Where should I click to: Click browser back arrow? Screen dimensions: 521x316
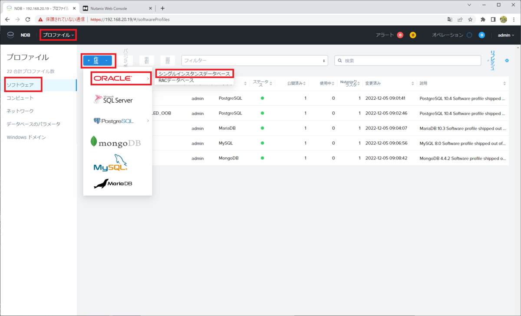click(7, 20)
